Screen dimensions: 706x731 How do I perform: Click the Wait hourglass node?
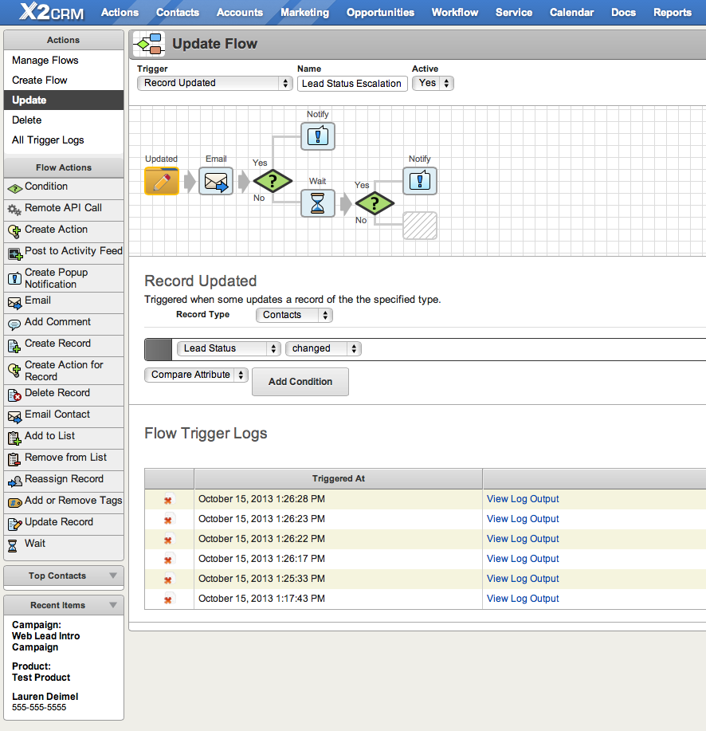(x=318, y=203)
